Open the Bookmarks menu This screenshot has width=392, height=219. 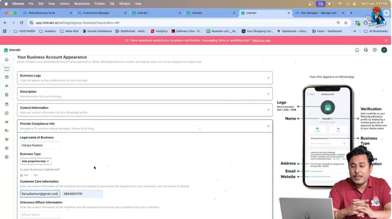click(x=82, y=4)
